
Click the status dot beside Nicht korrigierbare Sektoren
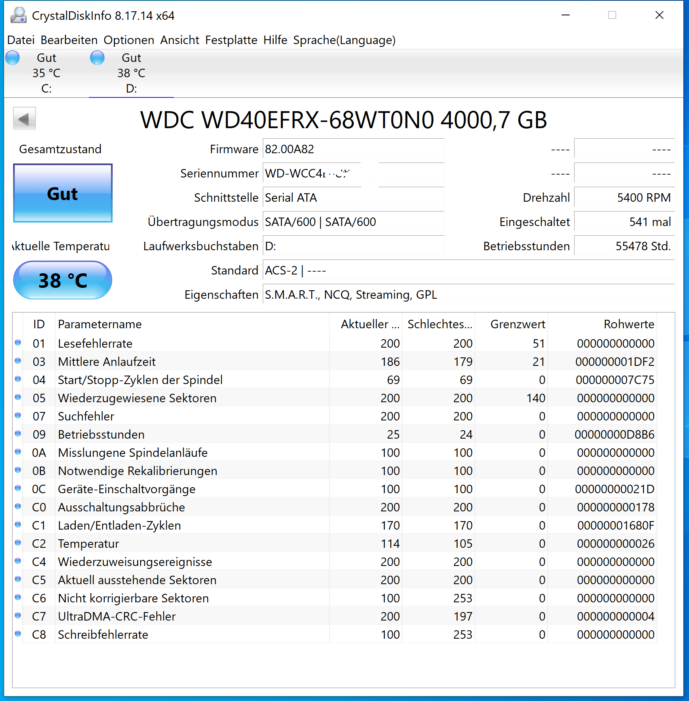[x=18, y=598]
